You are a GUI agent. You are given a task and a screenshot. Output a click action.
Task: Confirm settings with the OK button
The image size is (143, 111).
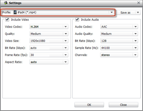pyautogui.click(x=89, y=105)
